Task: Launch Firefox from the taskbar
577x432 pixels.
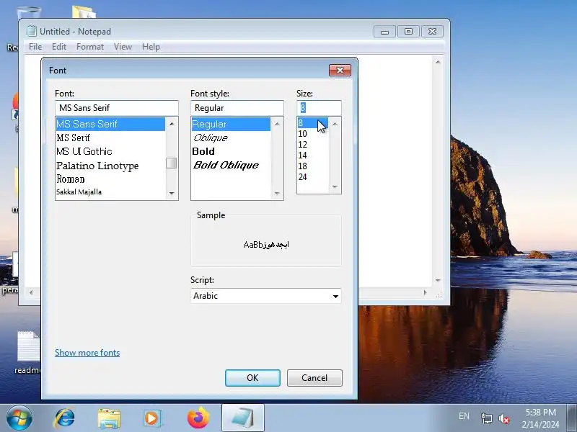Action: (198, 418)
